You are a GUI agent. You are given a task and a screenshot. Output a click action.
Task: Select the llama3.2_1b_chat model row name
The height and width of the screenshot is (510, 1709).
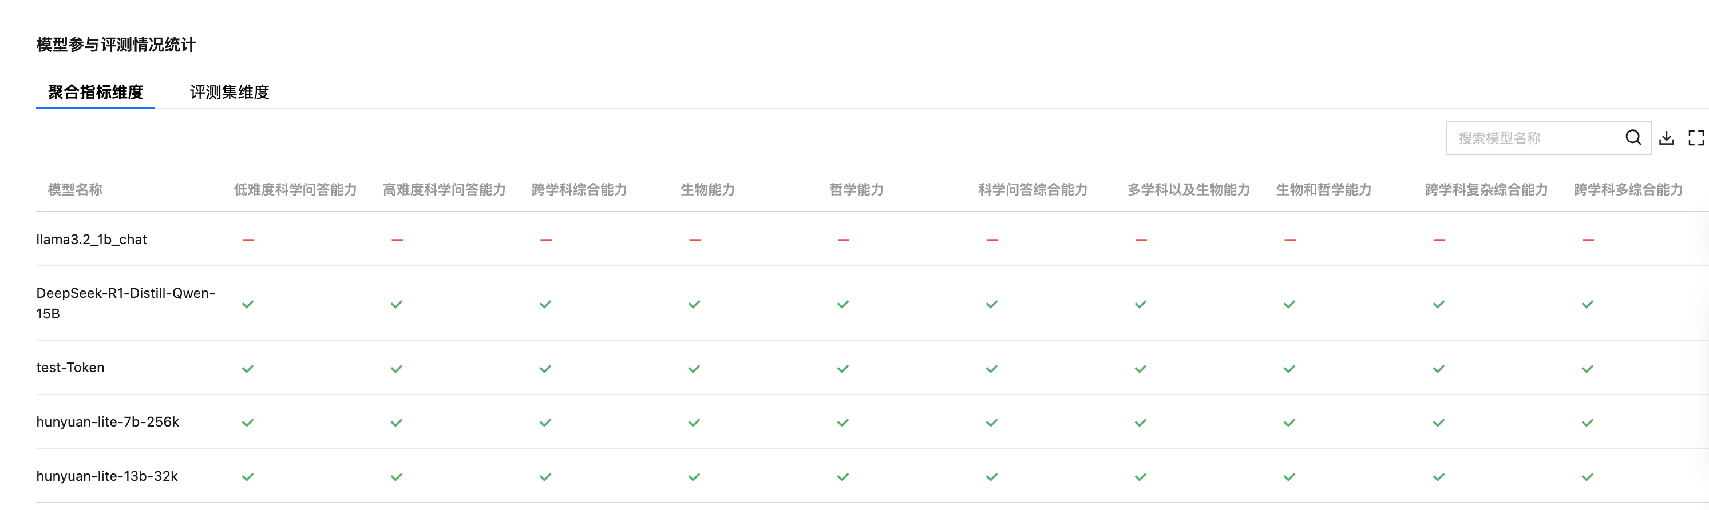click(x=92, y=239)
